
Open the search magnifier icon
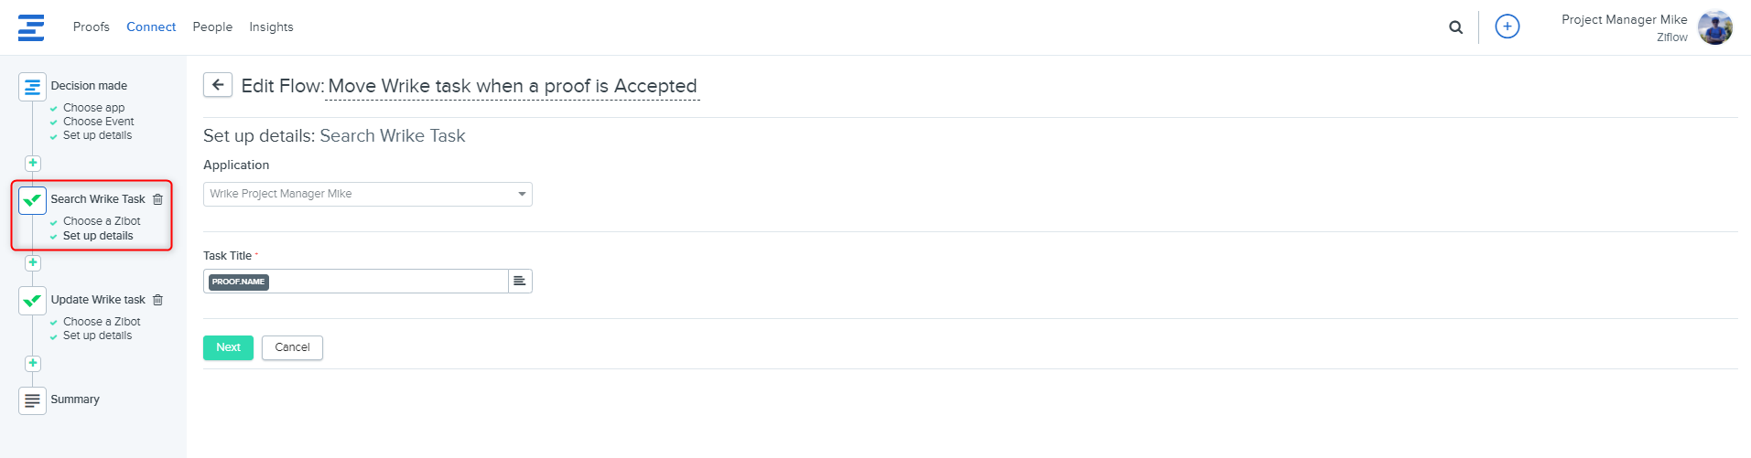[1455, 27]
